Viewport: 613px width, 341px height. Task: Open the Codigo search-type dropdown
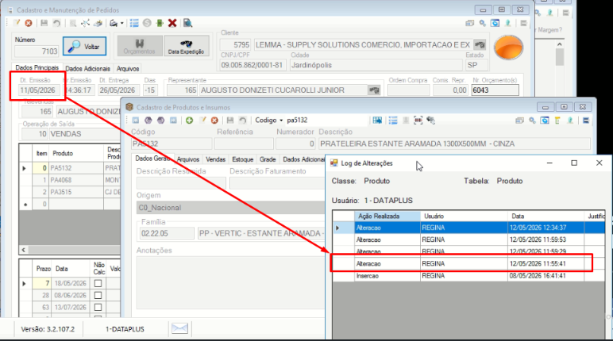tap(268, 121)
